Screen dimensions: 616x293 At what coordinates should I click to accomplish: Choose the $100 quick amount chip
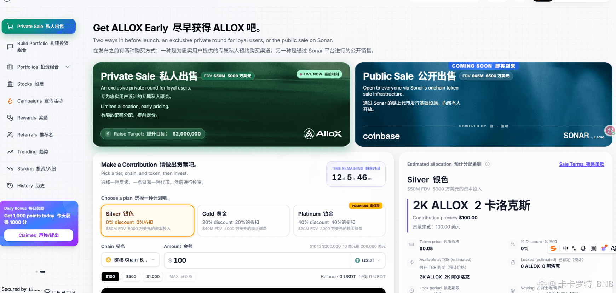[110, 277]
